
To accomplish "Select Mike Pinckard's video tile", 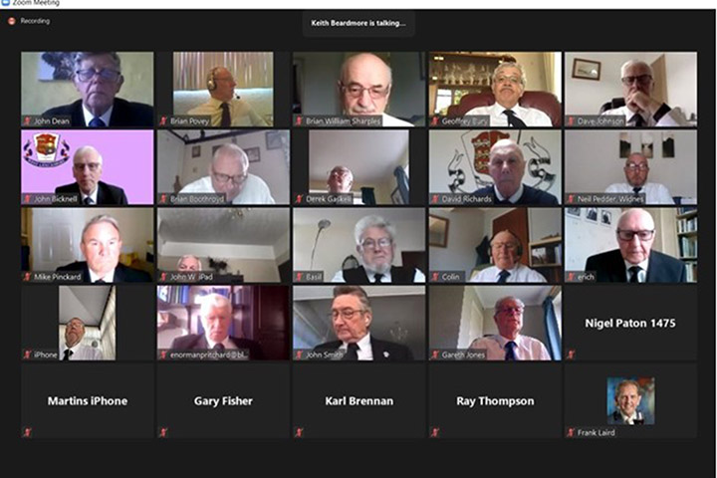I will click(88, 245).
